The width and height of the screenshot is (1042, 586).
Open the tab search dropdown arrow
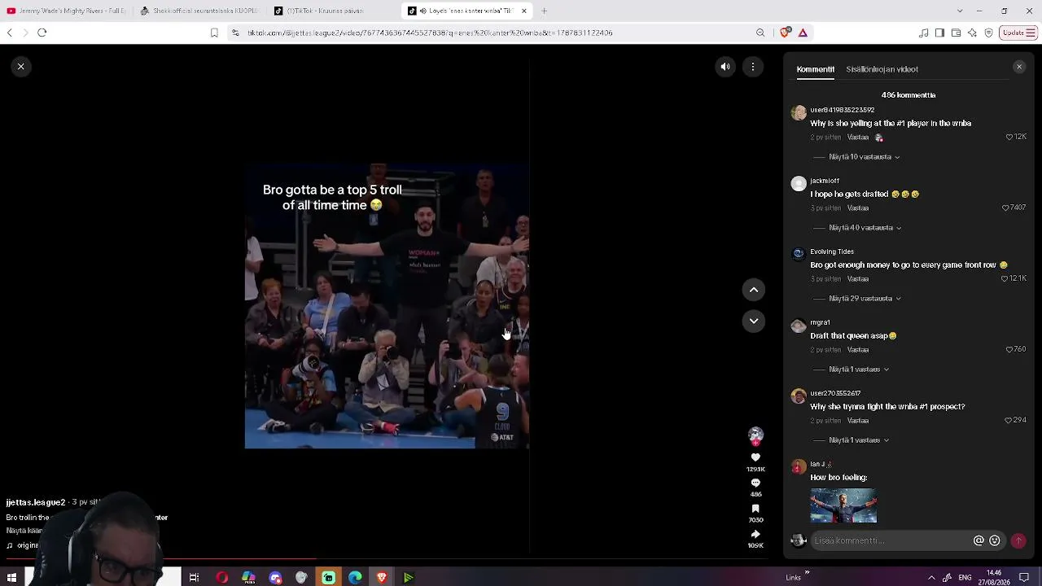point(960,11)
